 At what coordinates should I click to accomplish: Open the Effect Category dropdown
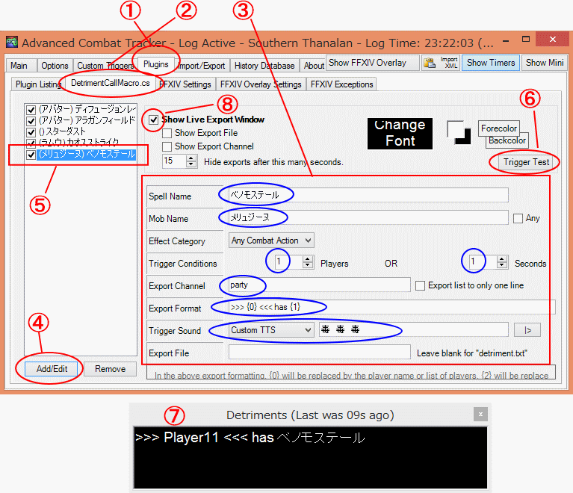[x=271, y=241]
